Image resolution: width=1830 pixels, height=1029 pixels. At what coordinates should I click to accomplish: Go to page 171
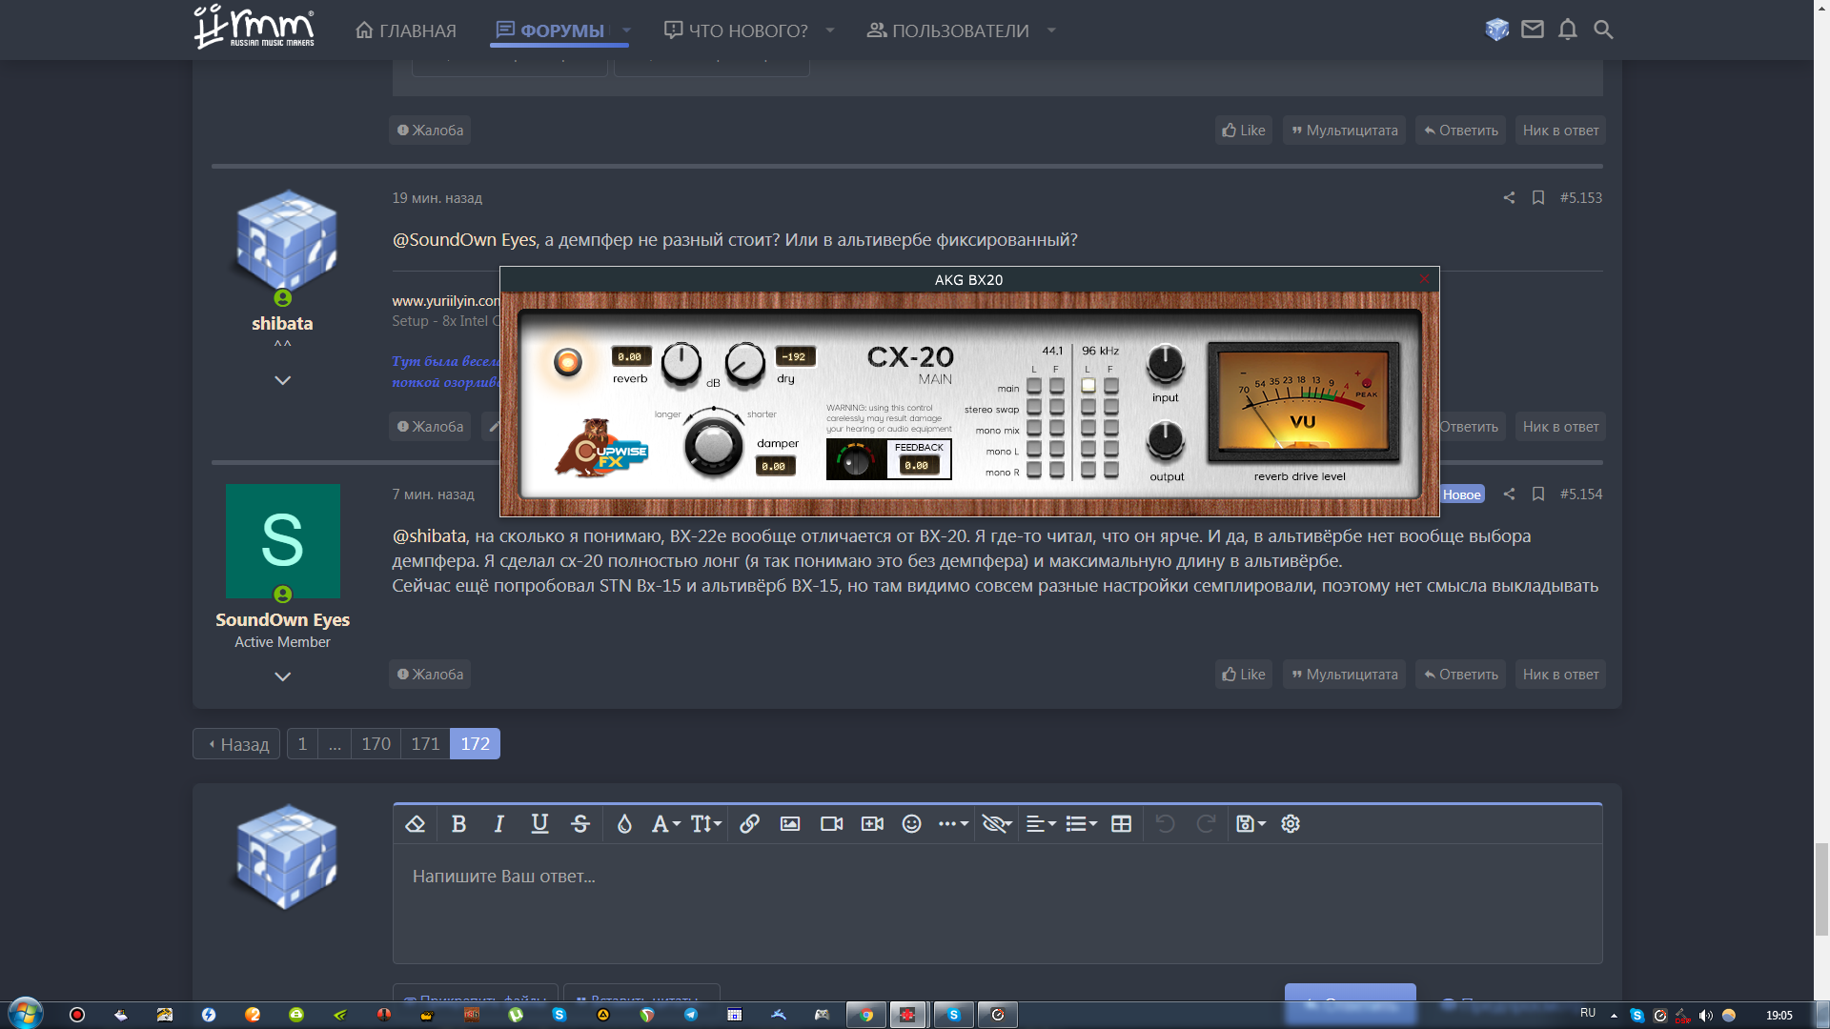(425, 744)
